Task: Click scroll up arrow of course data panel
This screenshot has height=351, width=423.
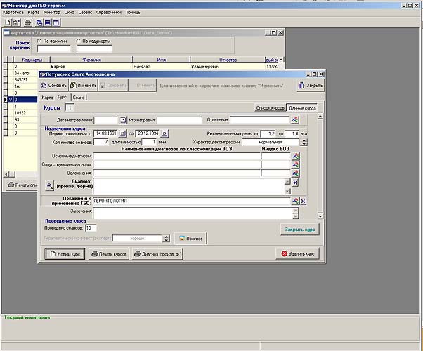Action: [x=320, y=117]
